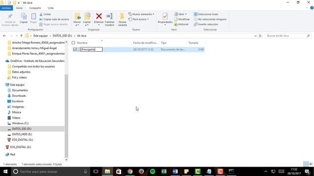The image size is (314, 176).
Task: Open Datos adjuntos folder
Action: 21,72
